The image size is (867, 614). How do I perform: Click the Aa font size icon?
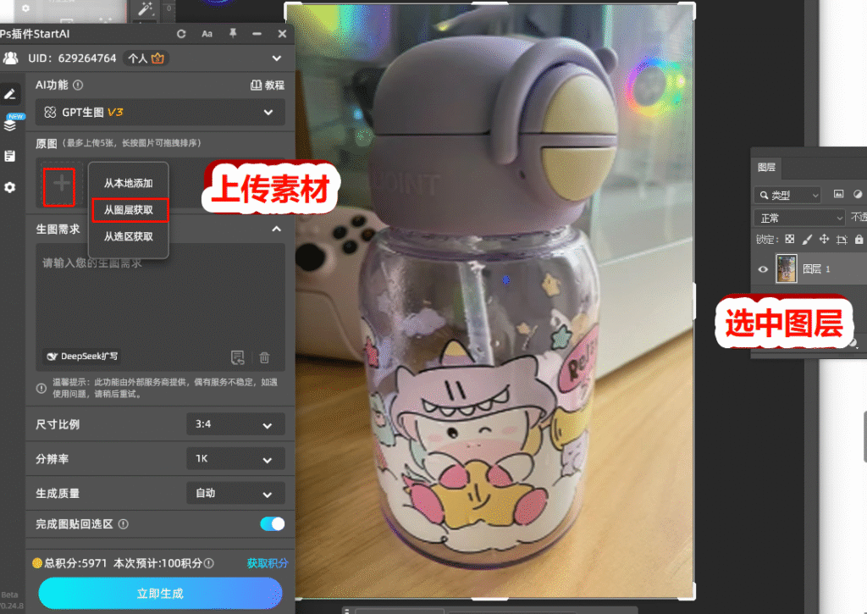point(207,34)
